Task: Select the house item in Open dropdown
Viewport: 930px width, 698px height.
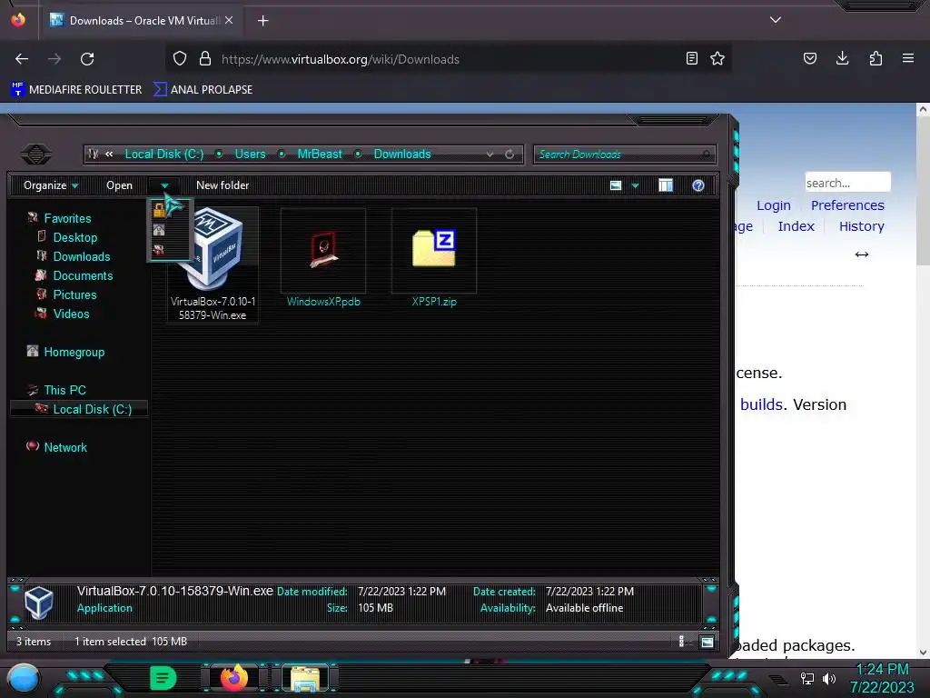Action: click(159, 230)
